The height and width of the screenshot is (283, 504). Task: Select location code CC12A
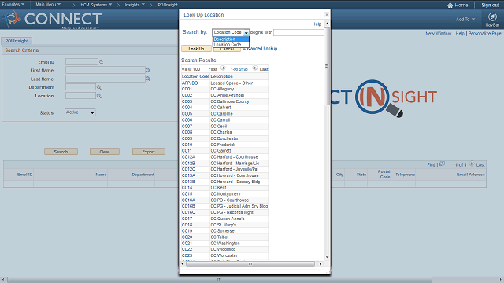(188, 157)
